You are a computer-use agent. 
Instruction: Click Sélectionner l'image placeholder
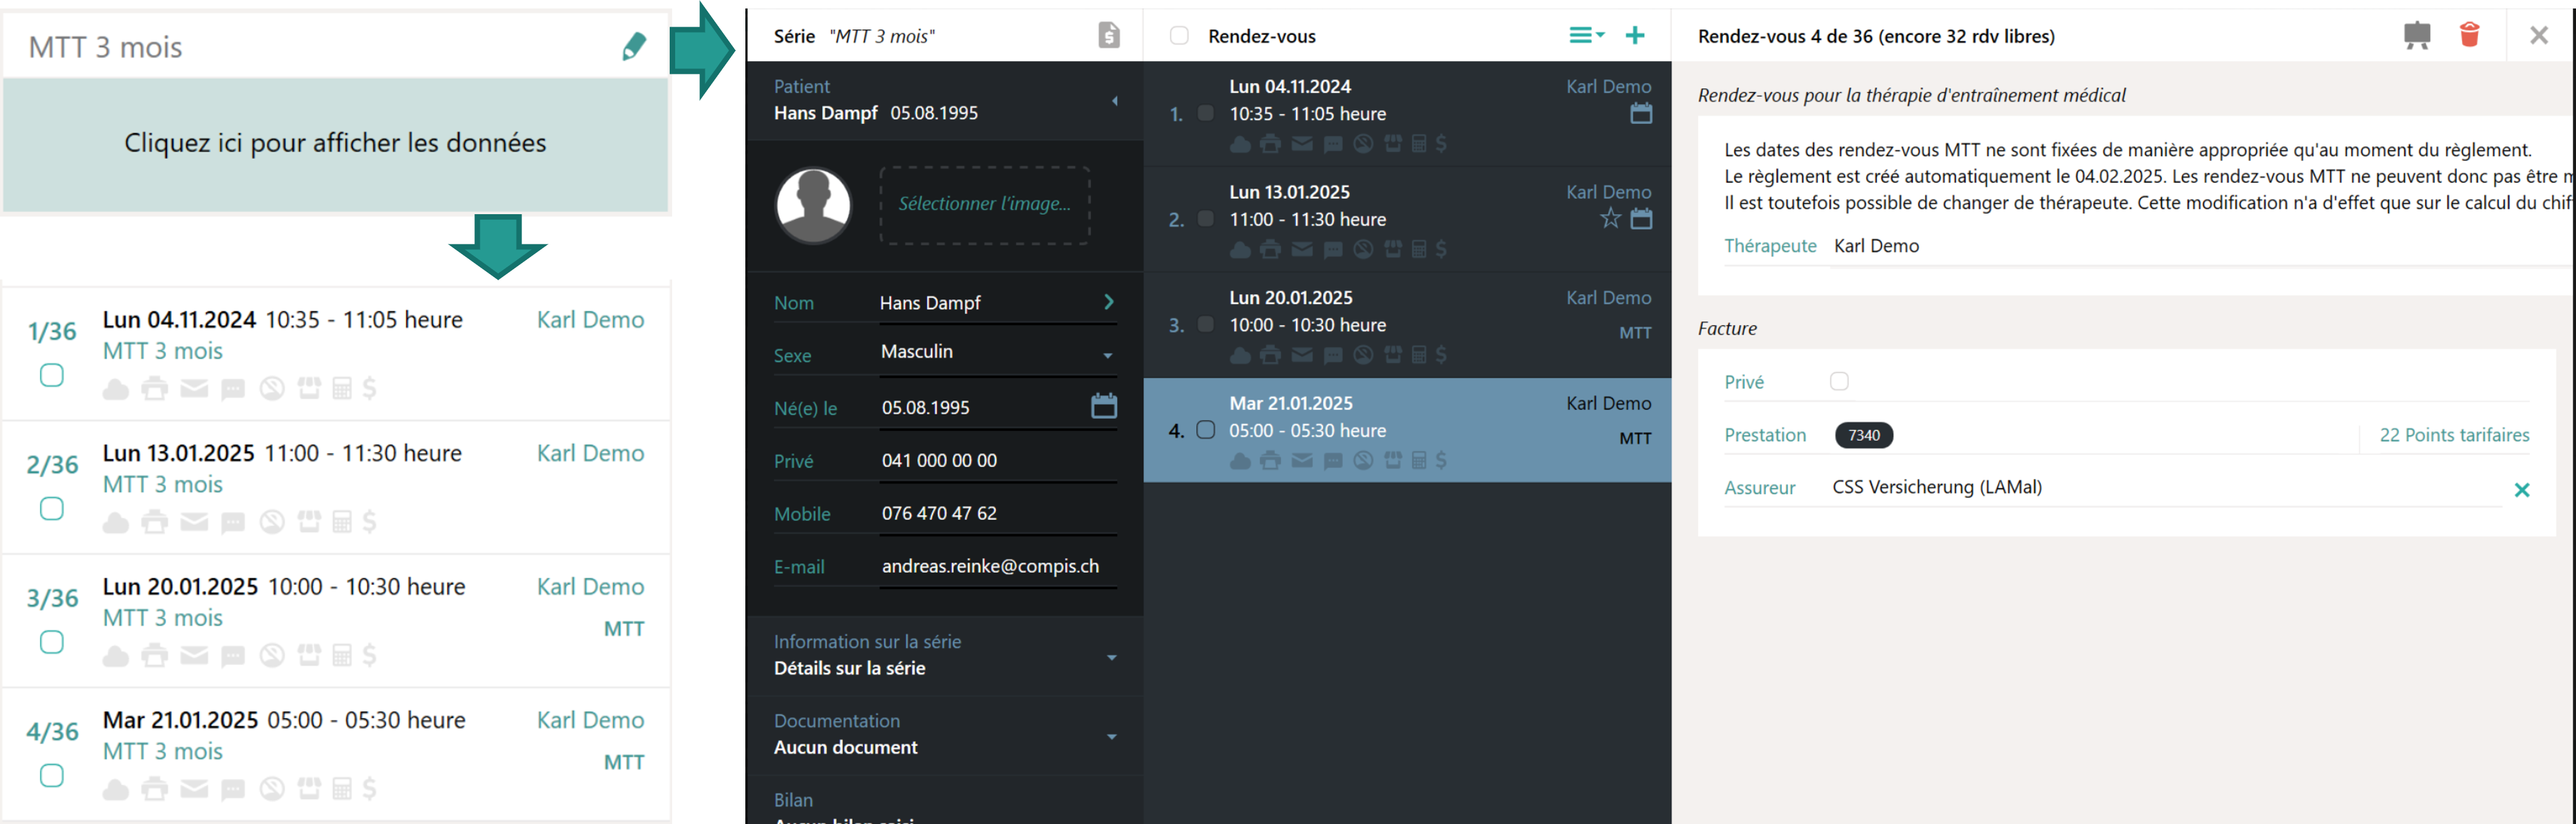pyautogui.click(x=984, y=204)
